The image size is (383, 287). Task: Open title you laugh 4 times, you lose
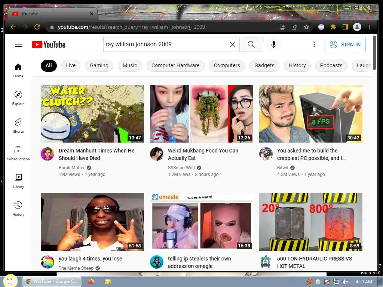coord(91,259)
